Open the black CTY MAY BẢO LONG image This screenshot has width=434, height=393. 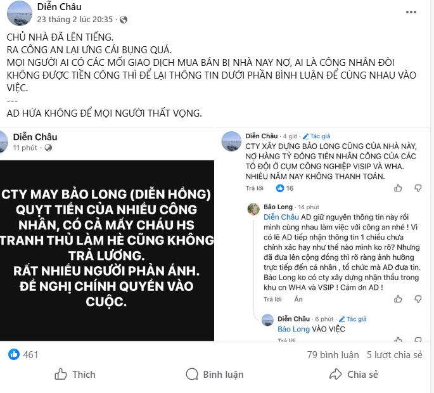coord(107,250)
